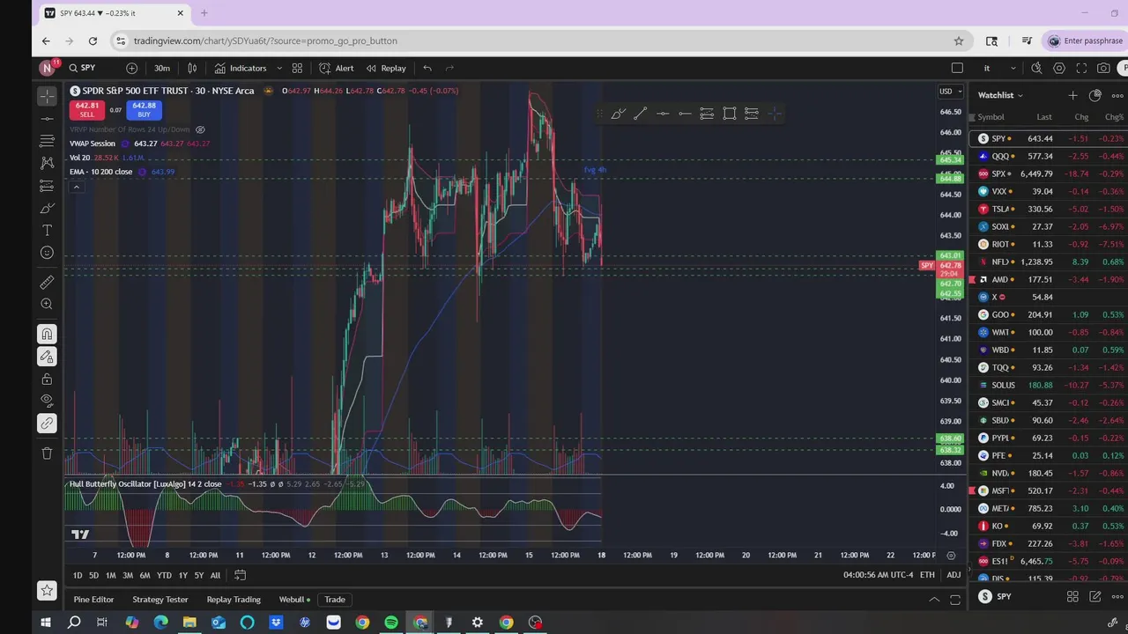Open the Fibonacci retracement tools

click(47, 141)
